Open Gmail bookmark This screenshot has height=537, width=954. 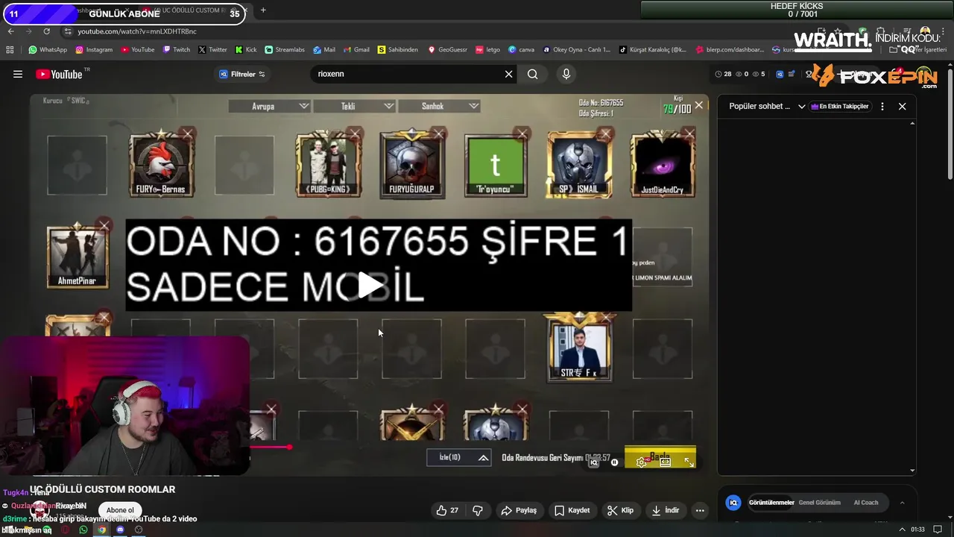357,50
